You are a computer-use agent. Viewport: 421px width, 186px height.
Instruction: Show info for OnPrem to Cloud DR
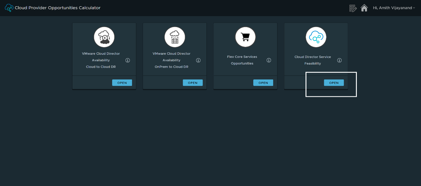click(198, 60)
